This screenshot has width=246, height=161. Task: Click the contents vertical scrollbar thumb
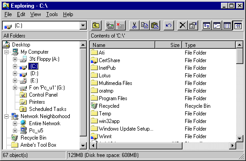tap(239, 56)
